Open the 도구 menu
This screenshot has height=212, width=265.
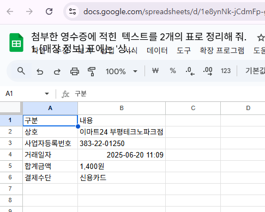coord(184,50)
